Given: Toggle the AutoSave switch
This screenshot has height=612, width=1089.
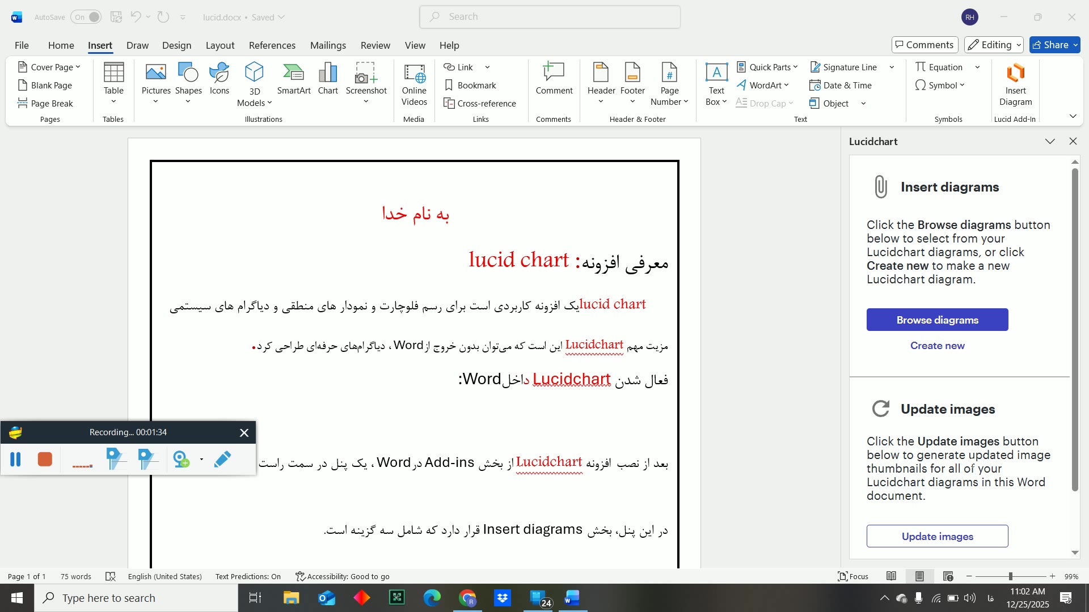Looking at the screenshot, I should pyautogui.click(x=86, y=17).
